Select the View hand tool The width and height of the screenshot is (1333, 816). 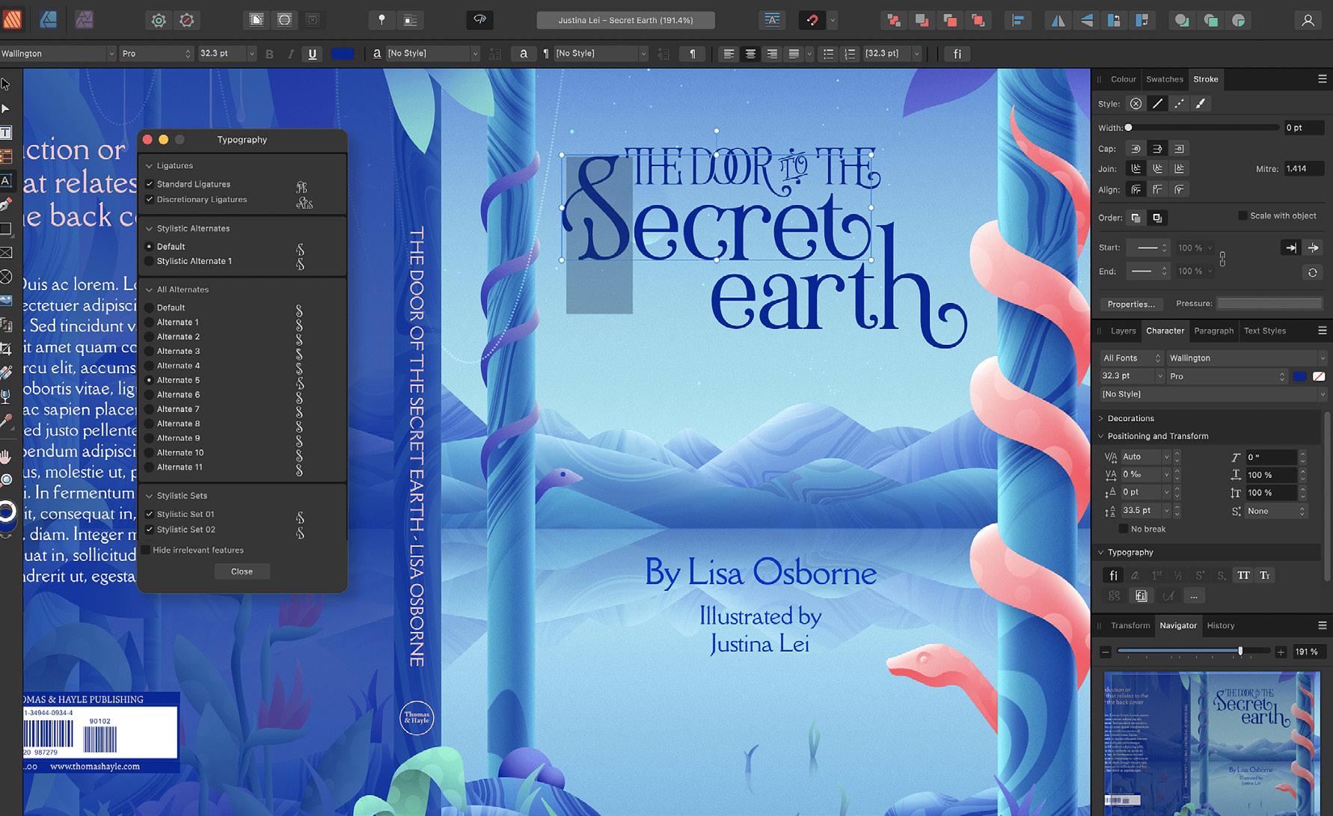[x=6, y=455]
